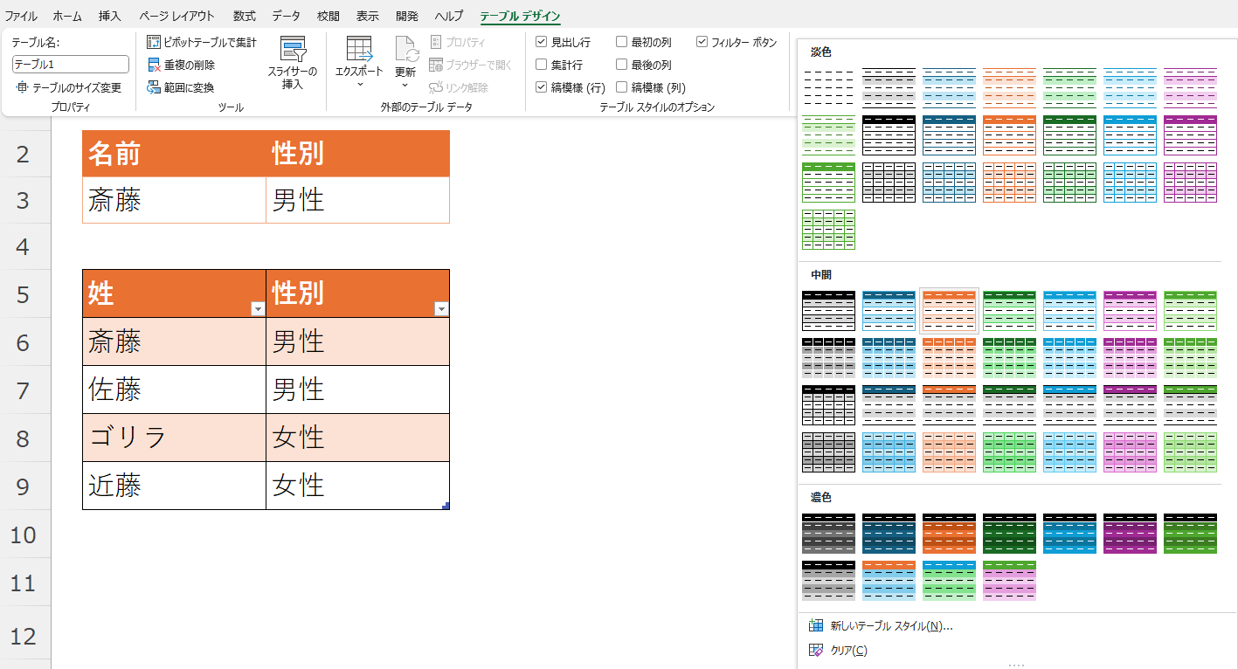Disable the フィルター ボタン checkbox
Image resolution: width=1238 pixels, height=669 pixels.
click(x=702, y=42)
